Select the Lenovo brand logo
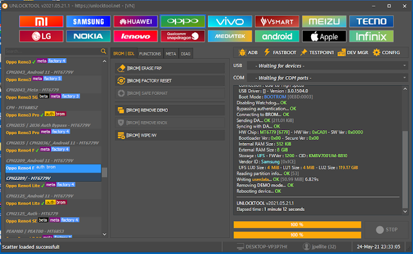This screenshot has width=413, height=254. 136,36
